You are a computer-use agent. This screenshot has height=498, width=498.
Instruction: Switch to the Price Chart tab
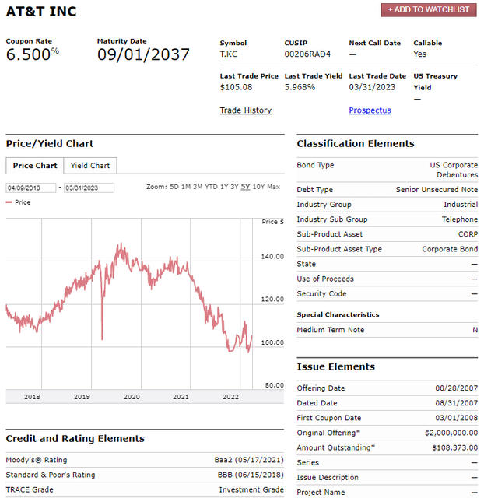point(34,166)
